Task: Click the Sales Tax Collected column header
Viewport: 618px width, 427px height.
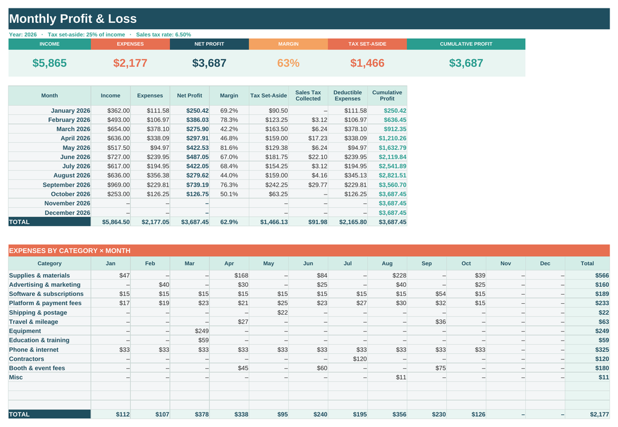Action: (308, 95)
